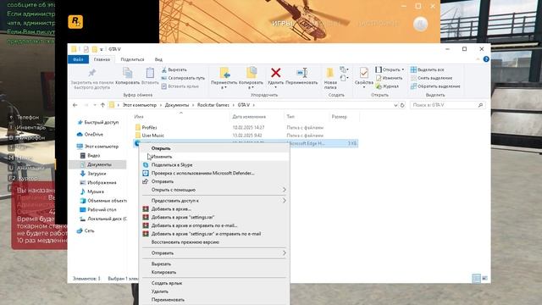The width and height of the screenshot is (542, 305).
Task: Open Изображения in navigation pane
Action: [98, 183]
